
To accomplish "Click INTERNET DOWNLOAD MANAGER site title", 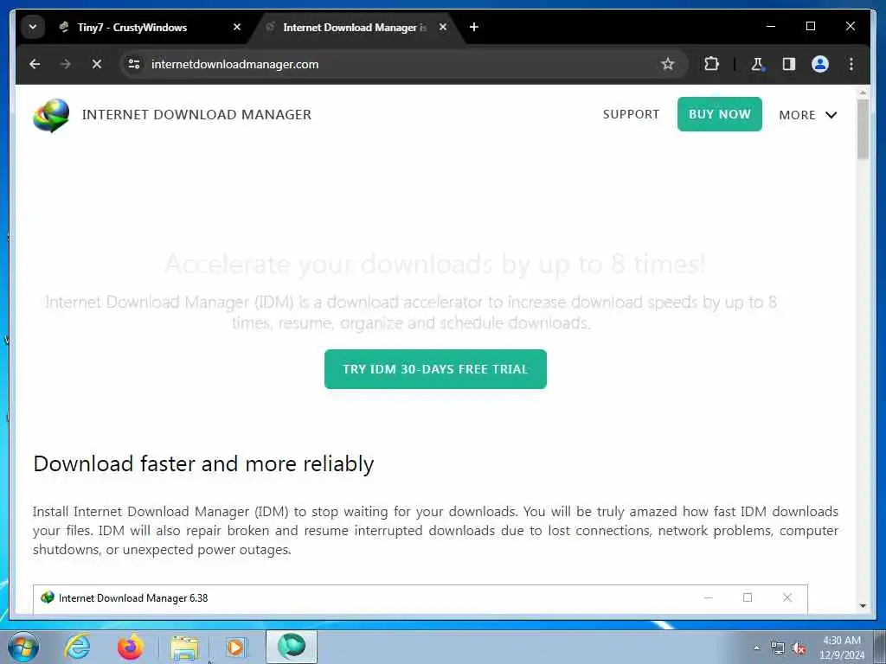I will (x=196, y=115).
